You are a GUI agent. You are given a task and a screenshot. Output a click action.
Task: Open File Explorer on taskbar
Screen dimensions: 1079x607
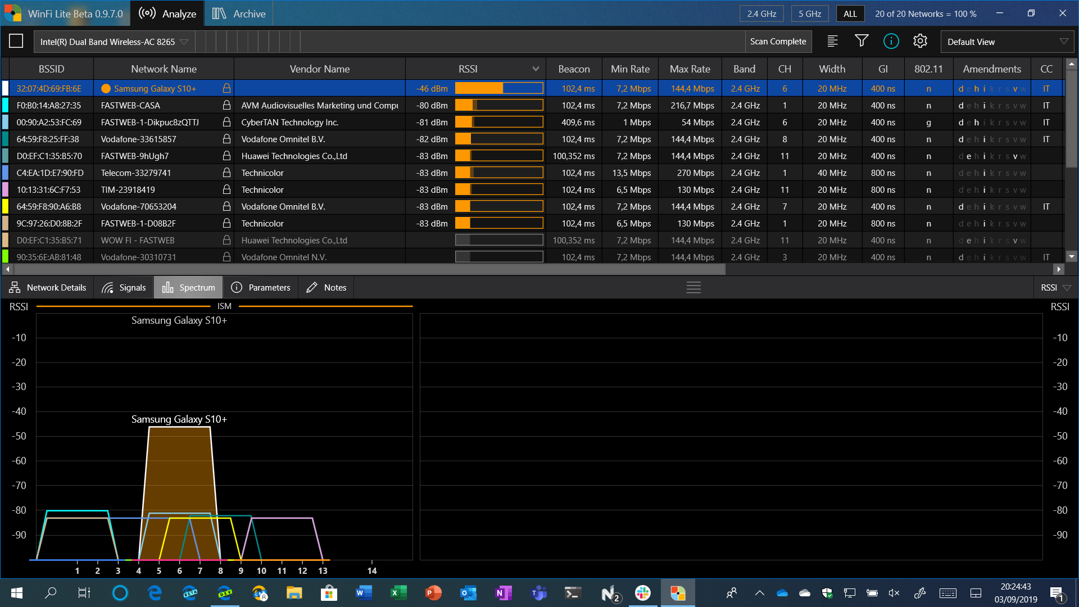(294, 593)
